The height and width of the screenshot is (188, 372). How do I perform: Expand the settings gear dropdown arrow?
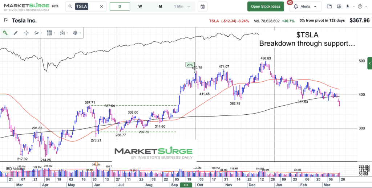80,33
